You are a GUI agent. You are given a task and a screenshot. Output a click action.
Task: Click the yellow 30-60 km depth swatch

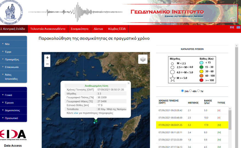[x=201, y=71]
